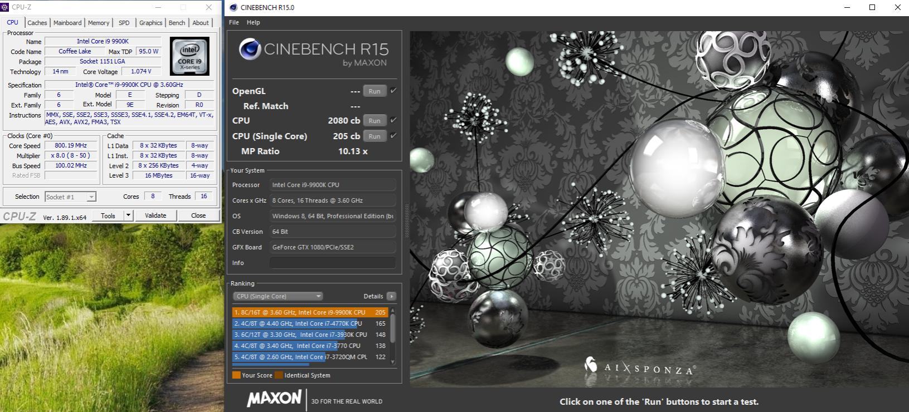Click the Core Voltage value 1.074 V
This screenshot has height=412, width=909.
(141, 71)
